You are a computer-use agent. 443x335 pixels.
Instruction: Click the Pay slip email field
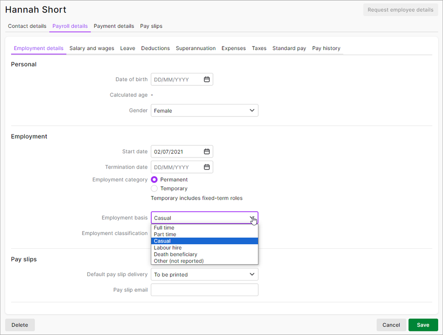pyautogui.click(x=204, y=290)
